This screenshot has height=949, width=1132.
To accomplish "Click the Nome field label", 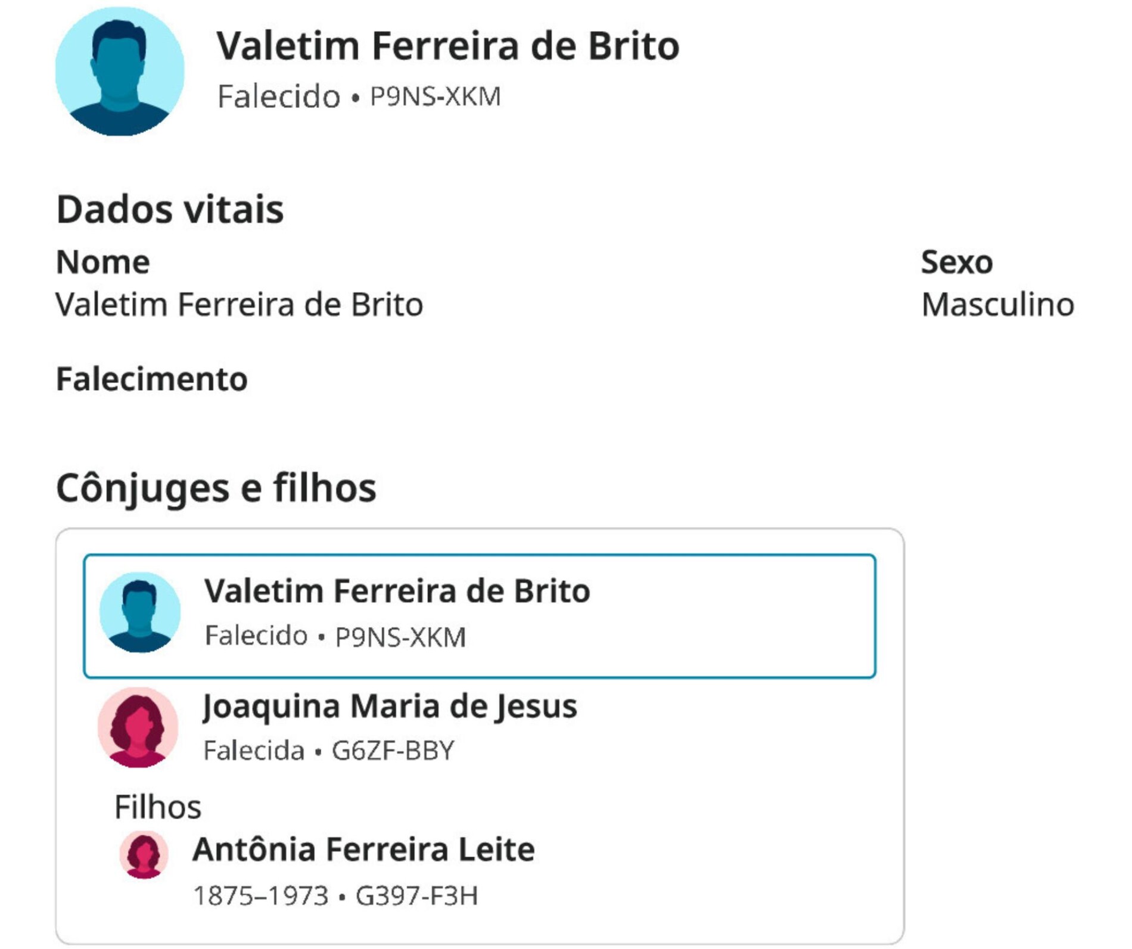I will tap(102, 262).
